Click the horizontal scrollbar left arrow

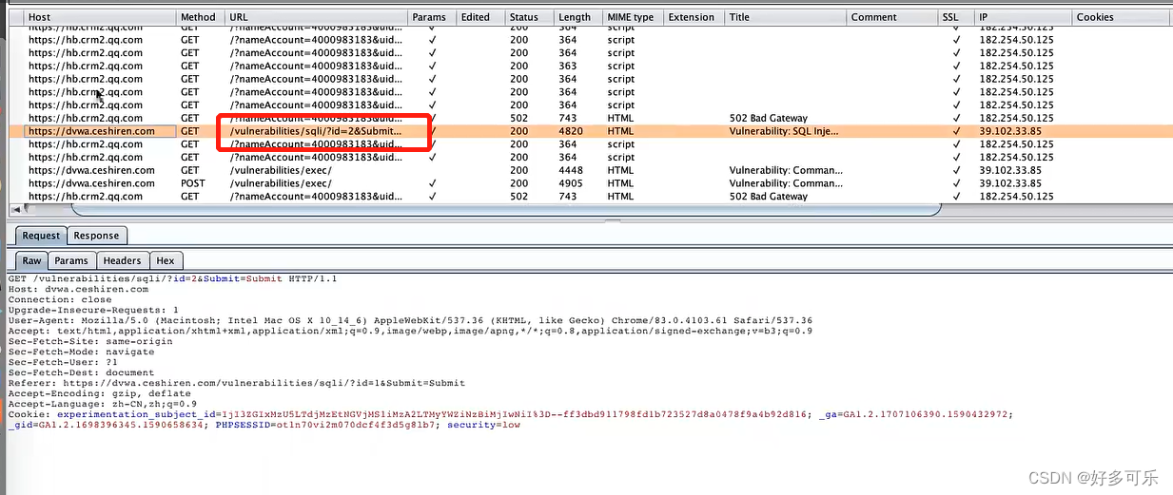pos(15,209)
